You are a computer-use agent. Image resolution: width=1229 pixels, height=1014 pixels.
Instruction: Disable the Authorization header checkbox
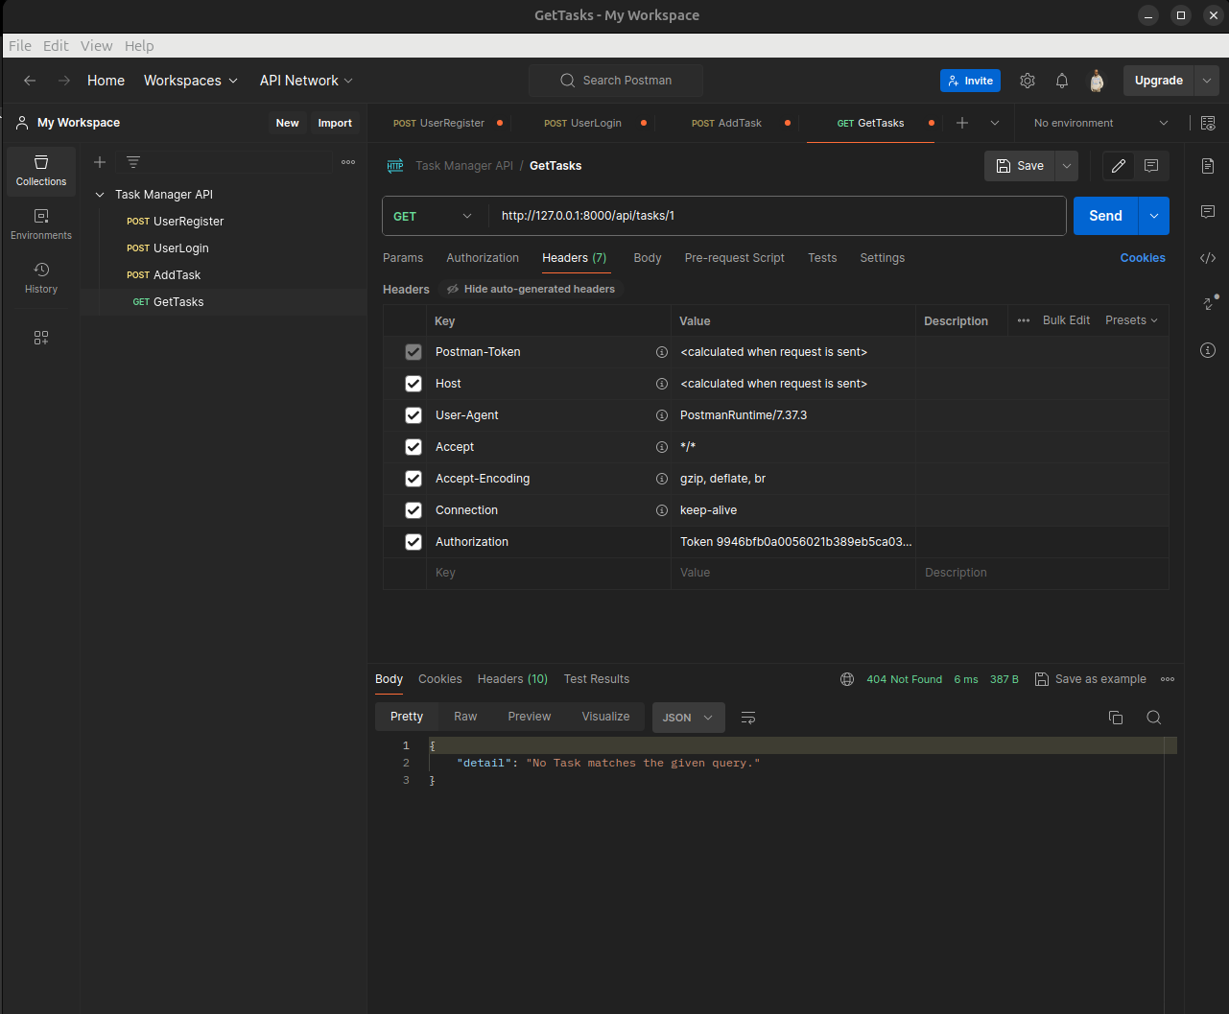[x=414, y=542]
